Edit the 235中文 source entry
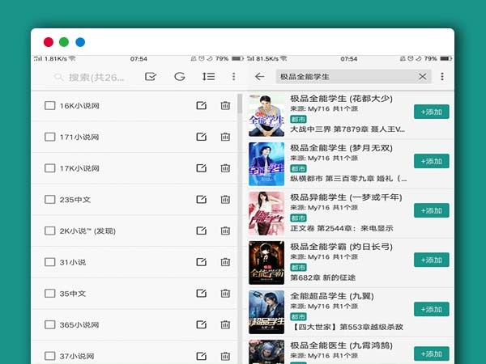The height and width of the screenshot is (364, 486). 201,200
